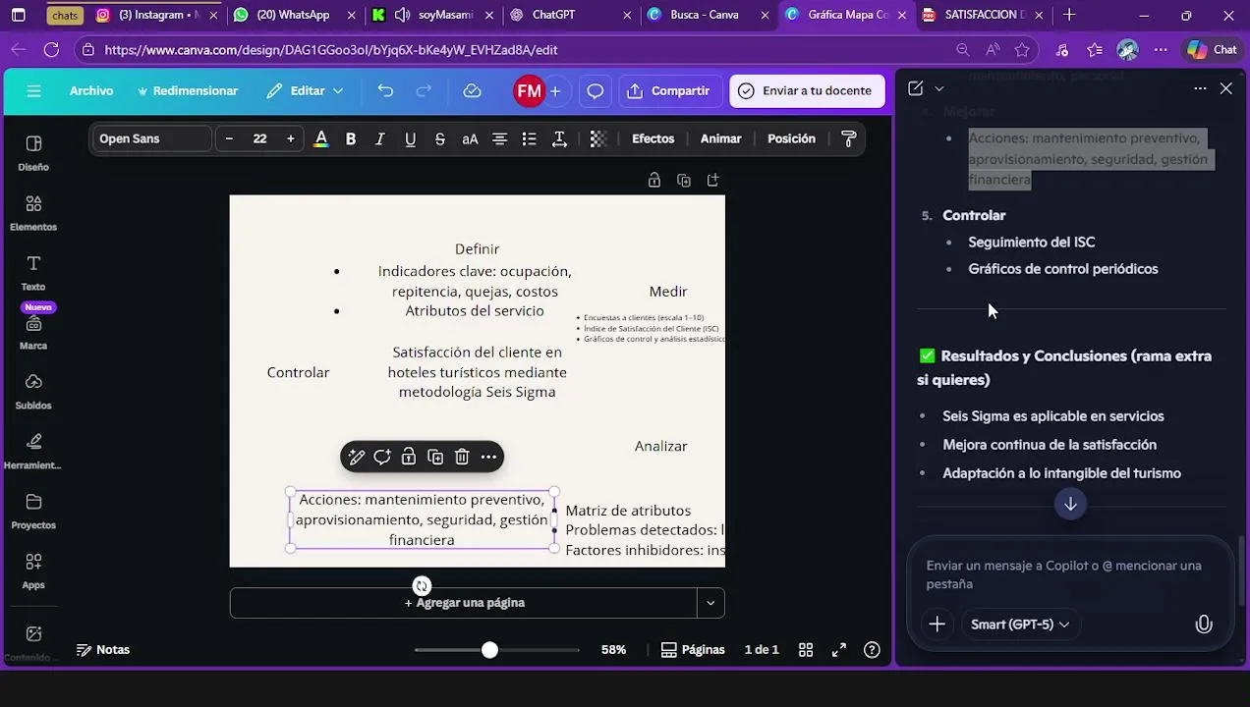Open the Posición panel

click(791, 138)
